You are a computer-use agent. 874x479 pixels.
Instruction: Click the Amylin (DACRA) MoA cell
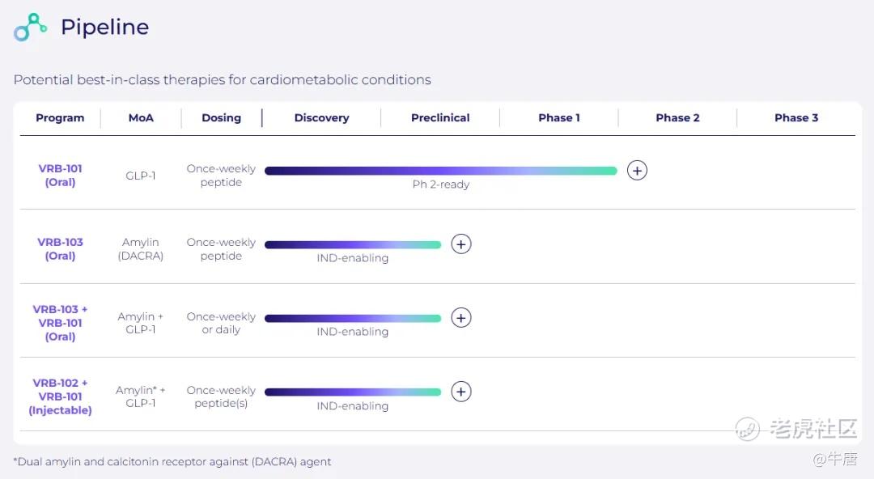(142, 249)
